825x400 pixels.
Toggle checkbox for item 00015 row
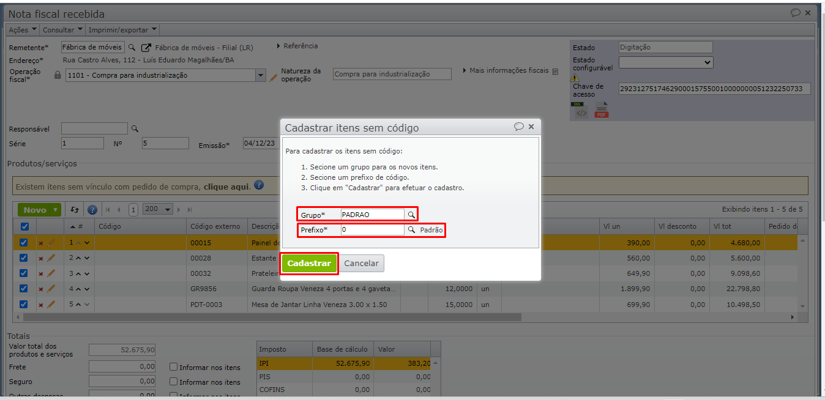[24, 242]
